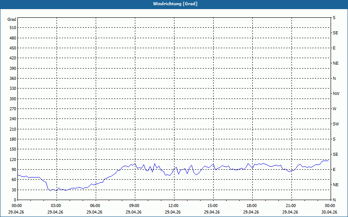Select the 30 degree axis label
Screen dimensions: 348x217
(x=14, y=190)
